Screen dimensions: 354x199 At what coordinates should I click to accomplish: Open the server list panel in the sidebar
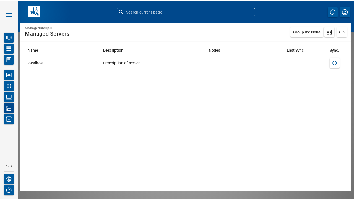click(9, 49)
